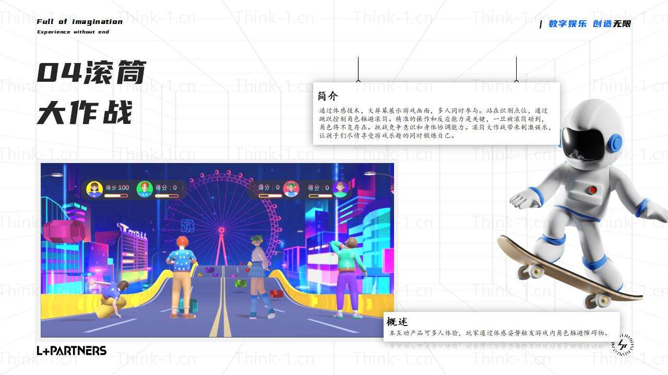Click 'Experience without end' subtitle
The image size is (668, 375).
(73, 32)
